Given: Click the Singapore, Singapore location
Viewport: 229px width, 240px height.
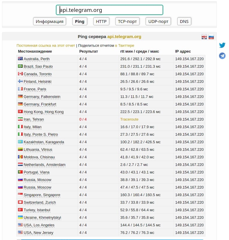Looking at the screenshot, I should tap(42, 195).
